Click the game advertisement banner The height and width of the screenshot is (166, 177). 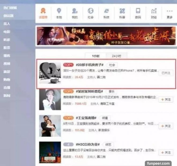tap(106, 36)
